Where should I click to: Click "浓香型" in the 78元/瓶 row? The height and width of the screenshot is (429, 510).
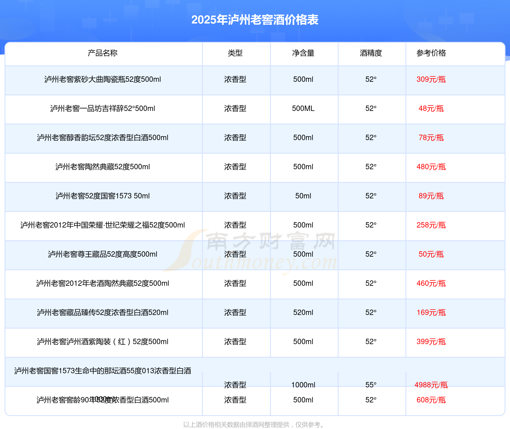coord(235,138)
